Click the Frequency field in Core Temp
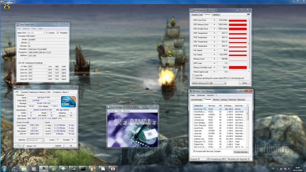Viewport: 306px width, 172px height. pyautogui.click(x=48, y=52)
